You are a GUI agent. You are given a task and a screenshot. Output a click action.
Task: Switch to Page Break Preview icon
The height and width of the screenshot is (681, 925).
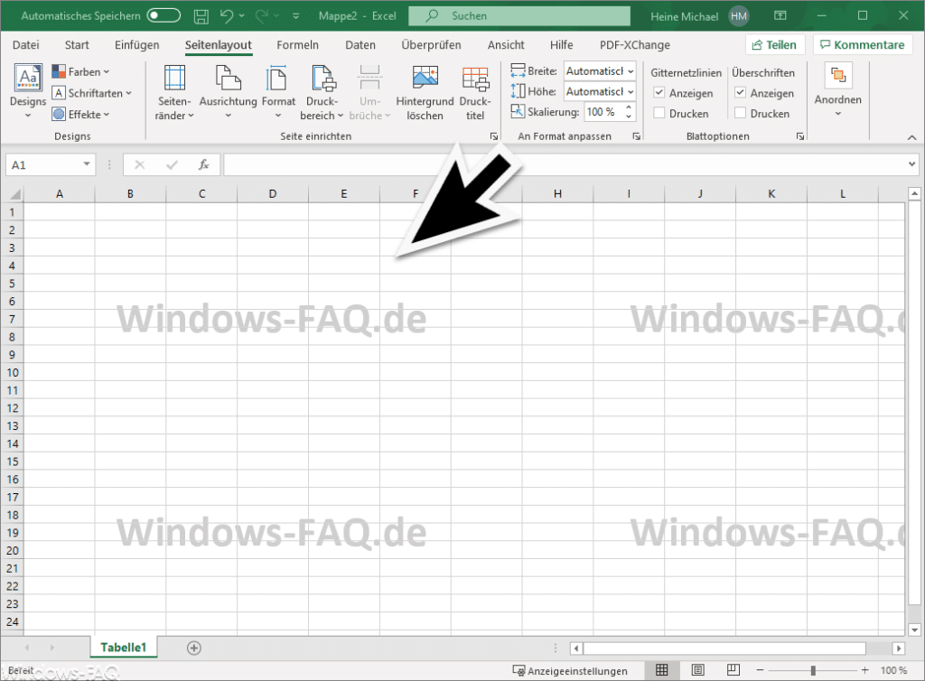(x=733, y=670)
